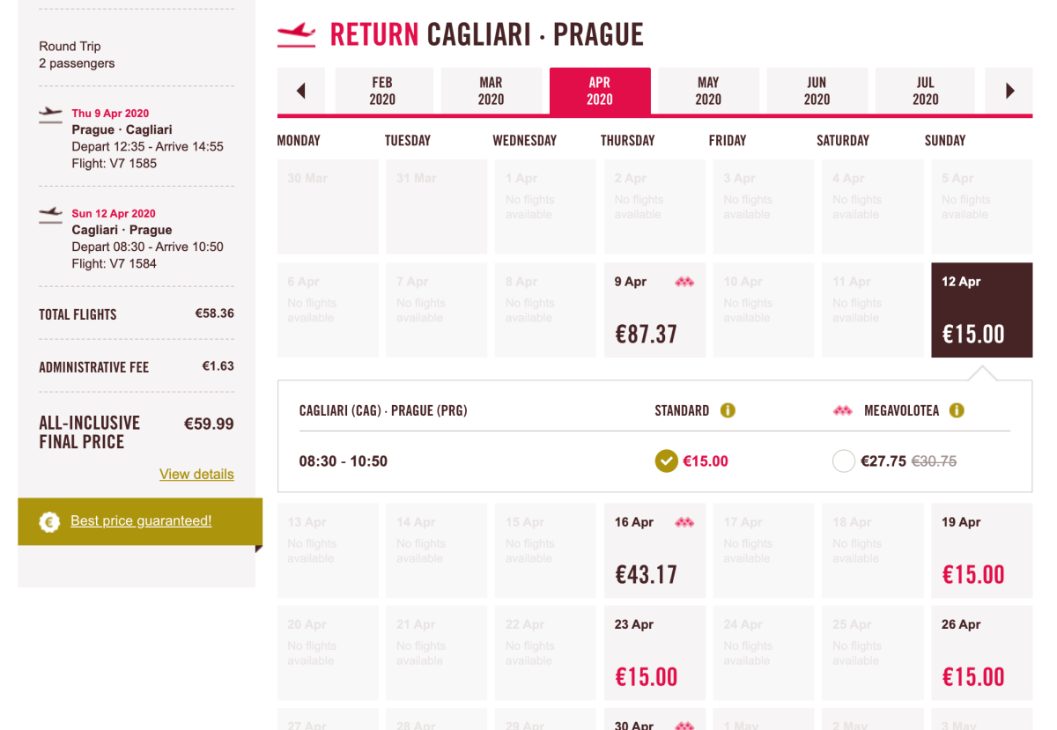
Task: Open the Best price guaranteed link
Action: 141,520
